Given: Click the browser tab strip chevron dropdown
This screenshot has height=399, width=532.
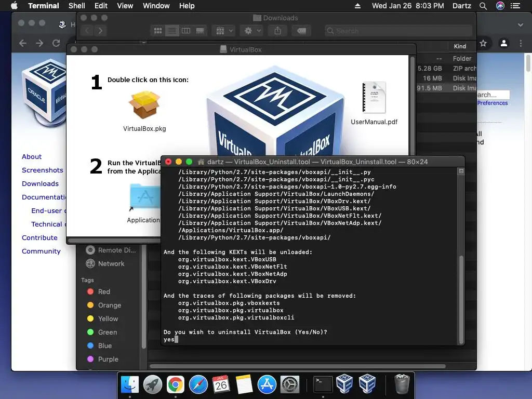Looking at the screenshot, I should 521,25.
